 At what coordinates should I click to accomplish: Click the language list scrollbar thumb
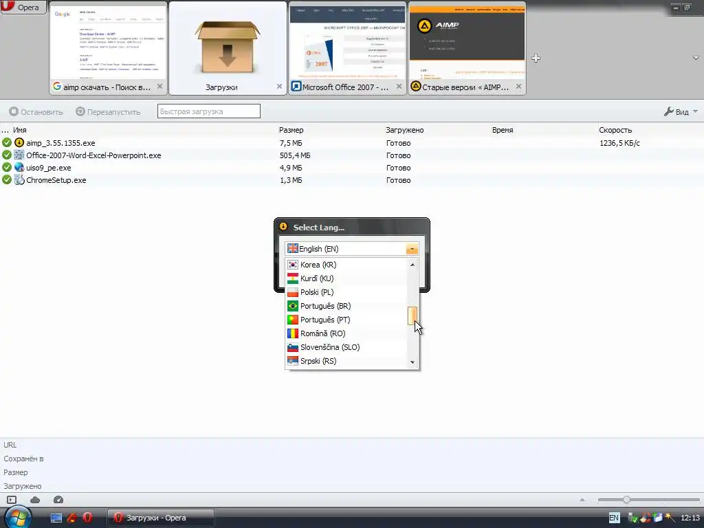(x=412, y=316)
